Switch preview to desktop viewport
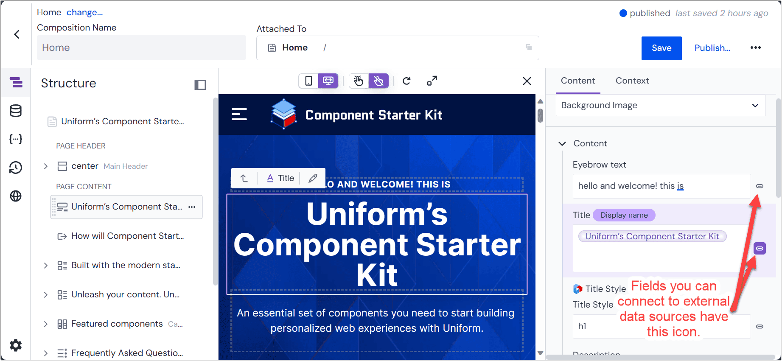Screen dimensions: 782x361 coord(328,81)
